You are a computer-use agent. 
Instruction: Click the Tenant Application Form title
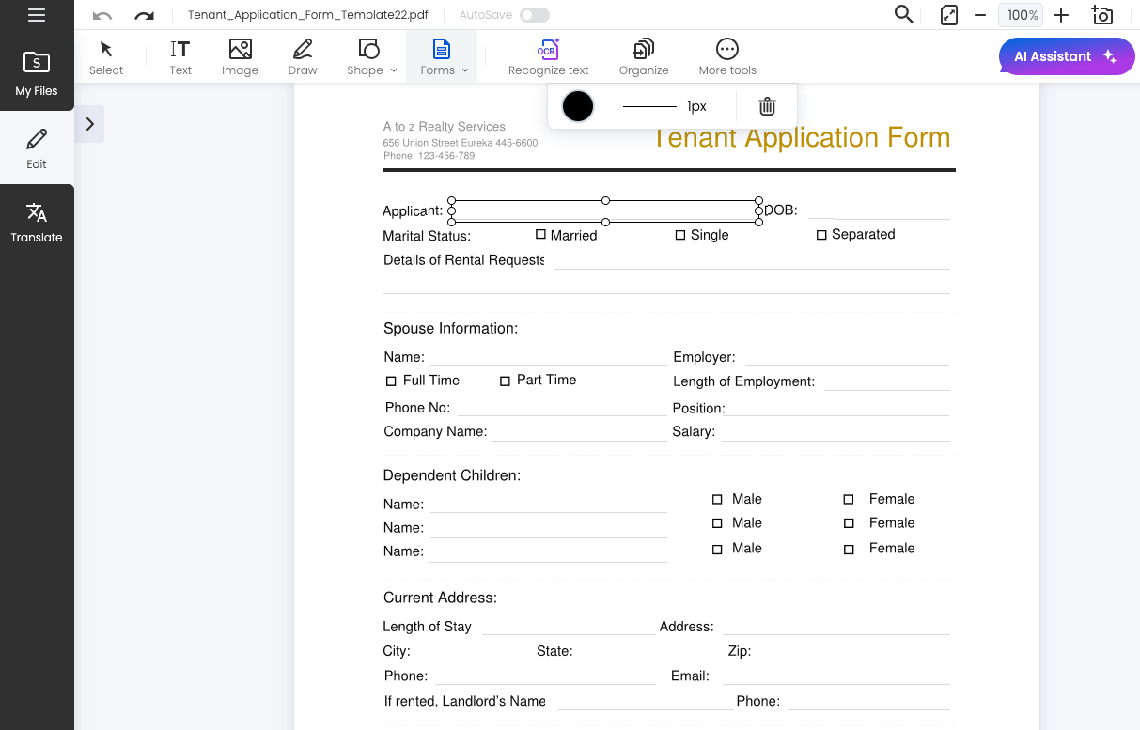801,138
